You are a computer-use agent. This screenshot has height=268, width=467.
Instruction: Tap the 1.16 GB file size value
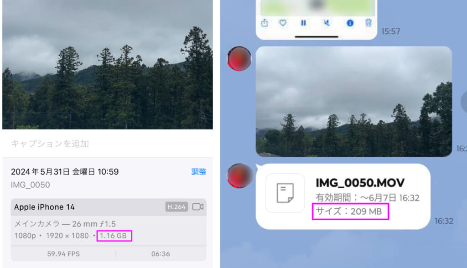[113, 236]
